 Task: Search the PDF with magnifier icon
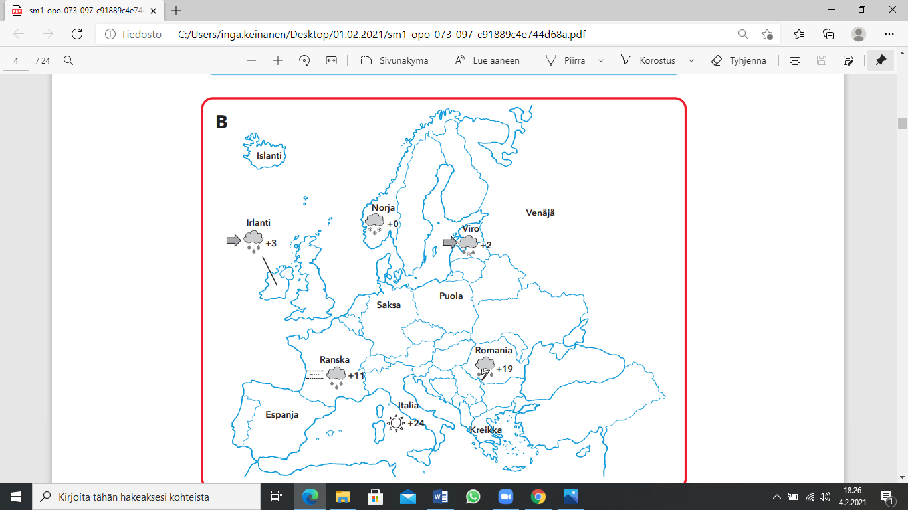(x=68, y=60)
